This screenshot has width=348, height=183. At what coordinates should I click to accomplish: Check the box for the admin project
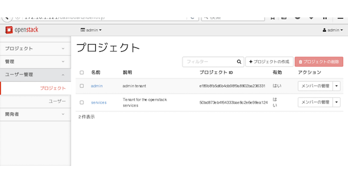(x=82, y=86)
